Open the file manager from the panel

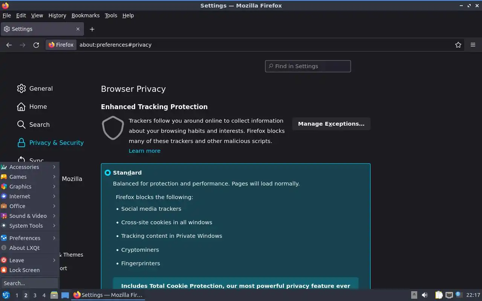[x=54, y=295]
